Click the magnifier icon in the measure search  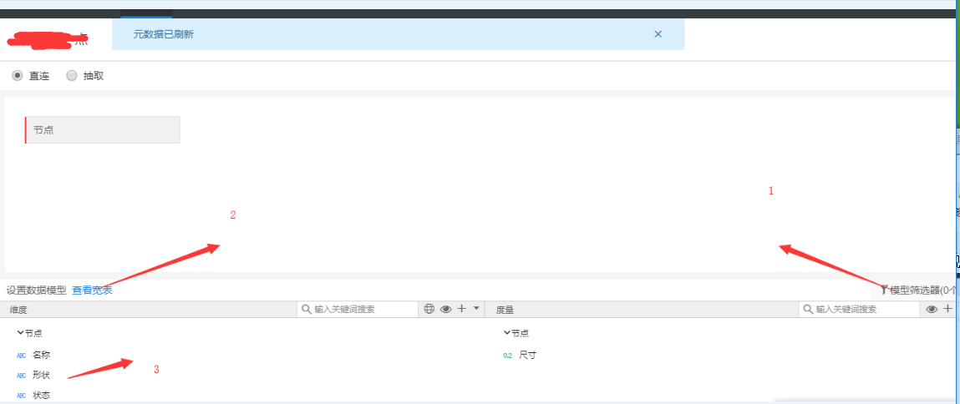coord(808,310)
